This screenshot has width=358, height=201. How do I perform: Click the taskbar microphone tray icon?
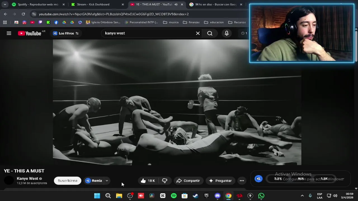pos(310,196)
